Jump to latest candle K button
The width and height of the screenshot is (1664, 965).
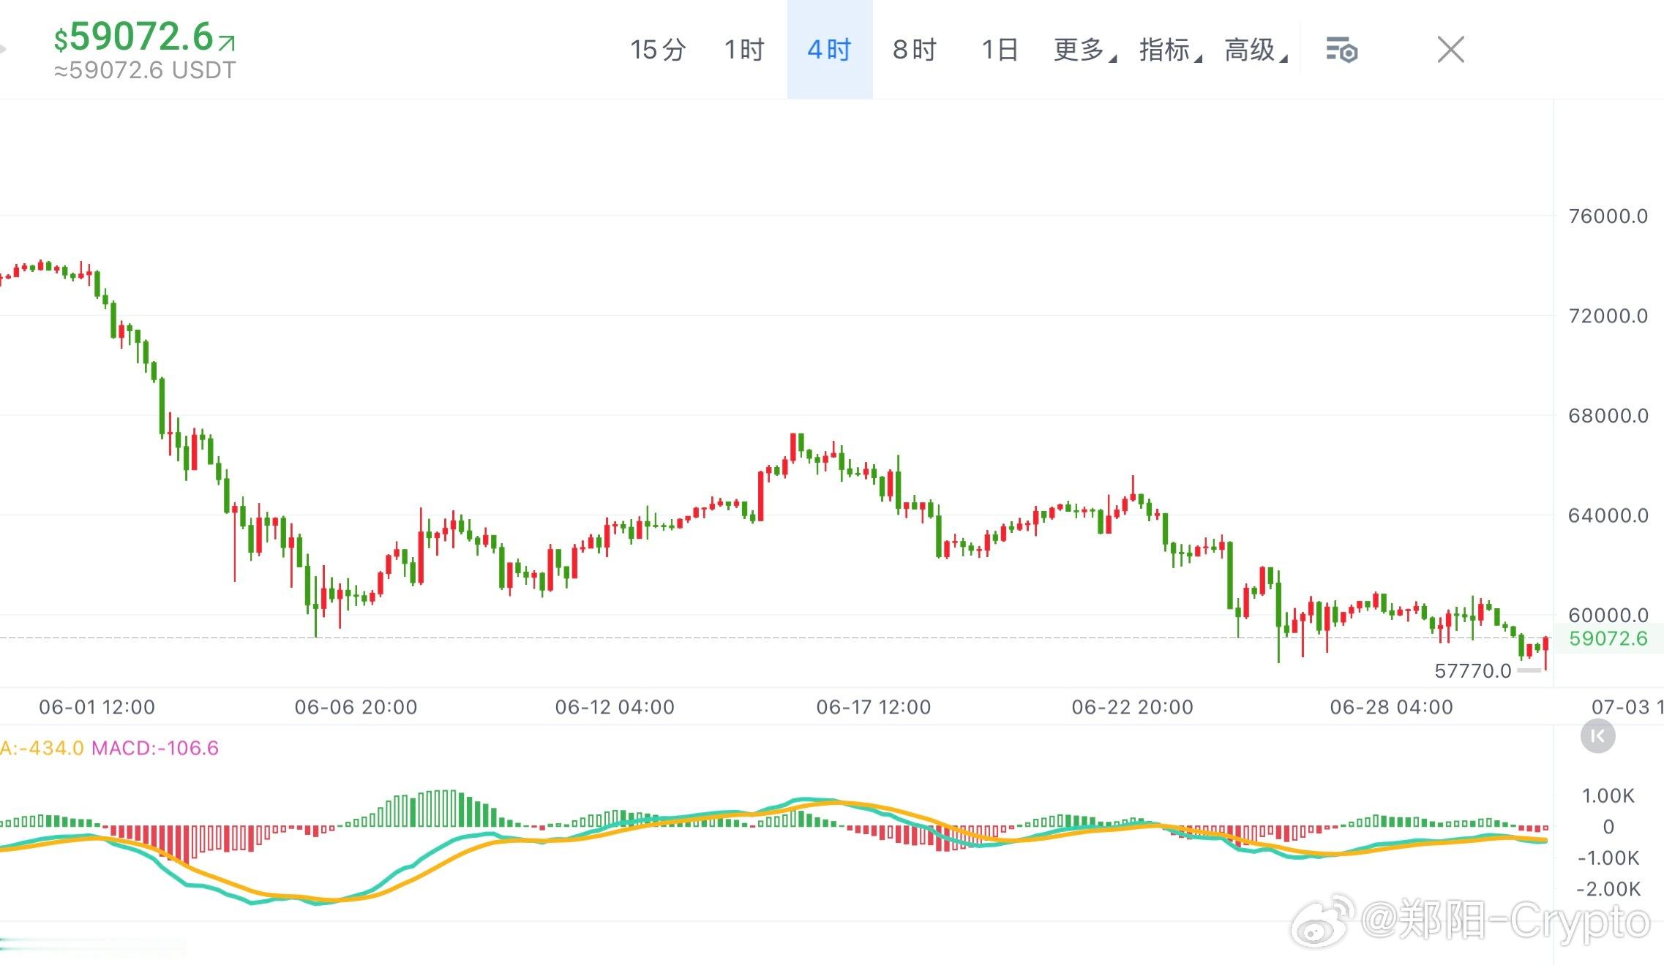pos(1597,736)
